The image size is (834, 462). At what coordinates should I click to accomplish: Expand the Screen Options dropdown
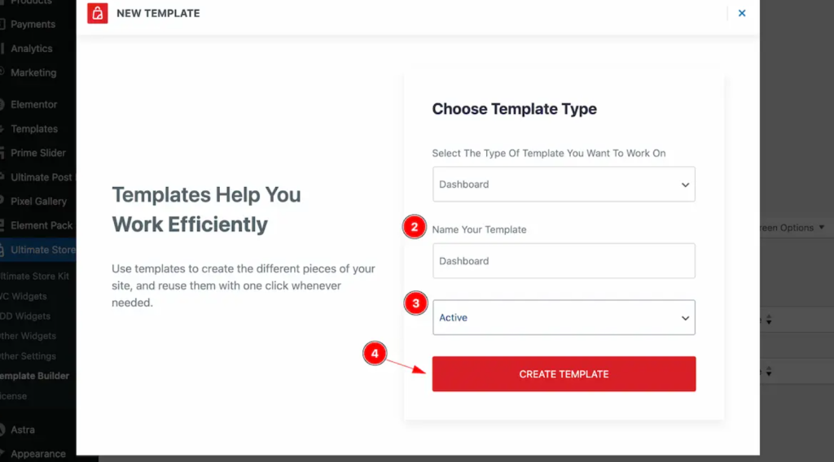coord(792,228)
